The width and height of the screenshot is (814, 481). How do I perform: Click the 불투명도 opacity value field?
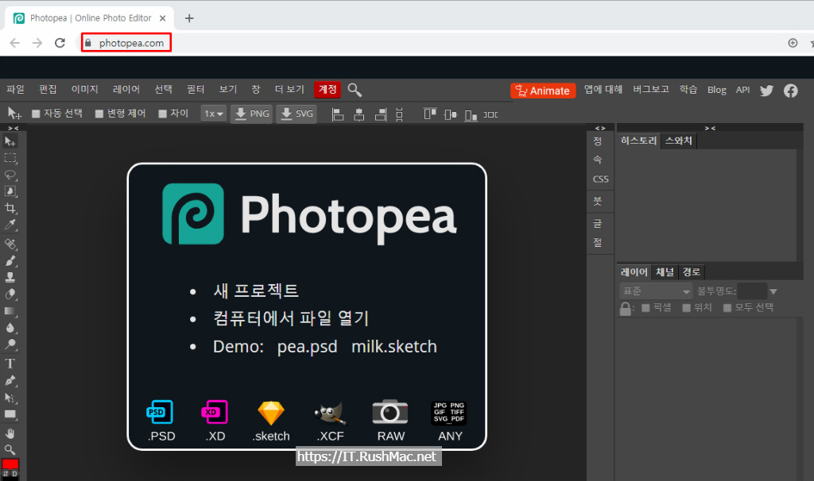[x=752, y=291]
